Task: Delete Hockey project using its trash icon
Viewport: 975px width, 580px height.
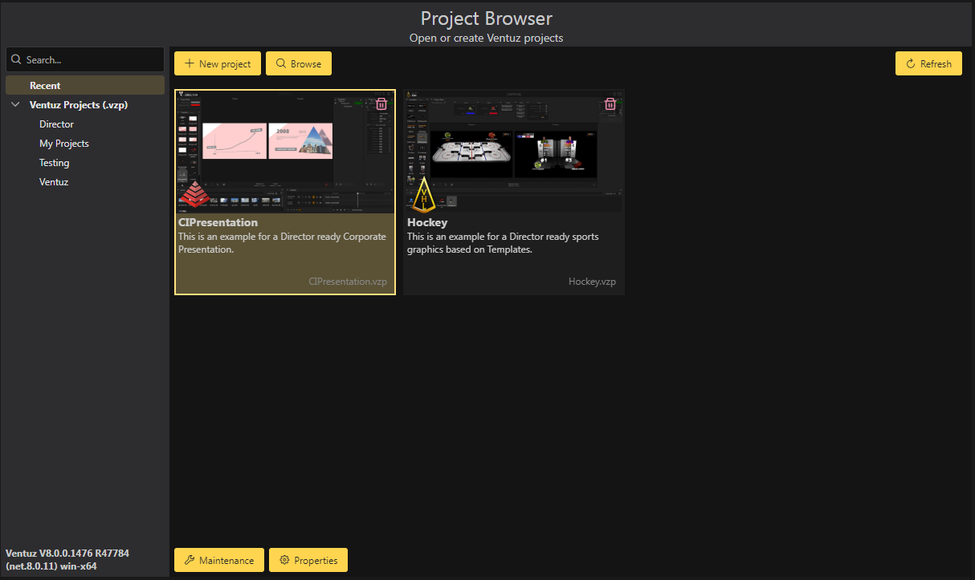Action: pos(610,104)
